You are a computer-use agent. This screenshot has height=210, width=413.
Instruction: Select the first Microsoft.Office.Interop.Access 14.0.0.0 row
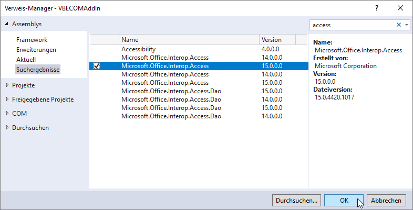[199, 58]
